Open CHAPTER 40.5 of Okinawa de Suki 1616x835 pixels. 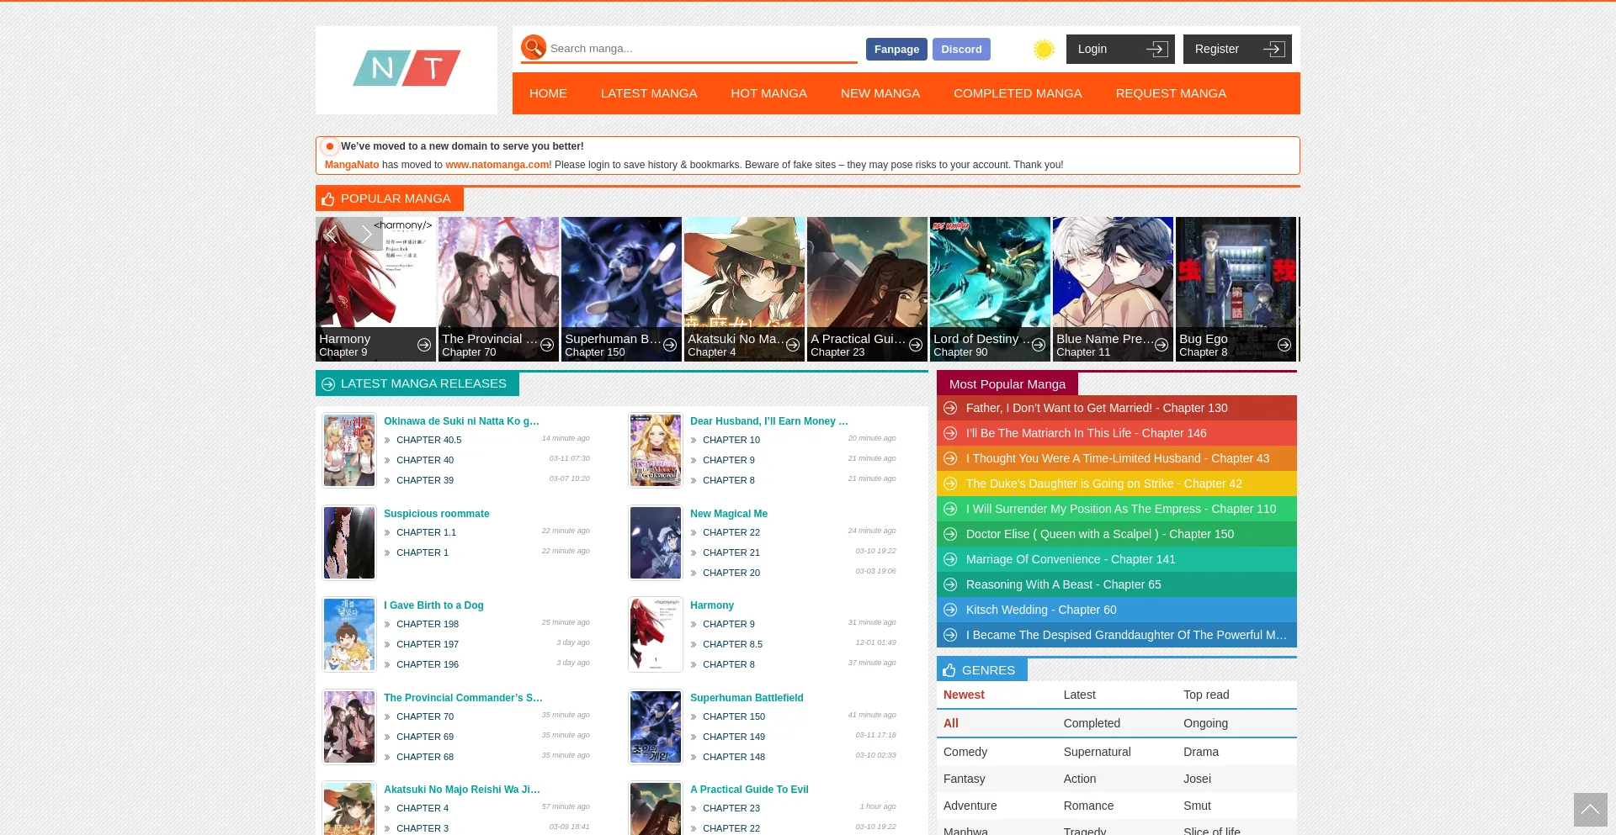click(x=428, y=440)
